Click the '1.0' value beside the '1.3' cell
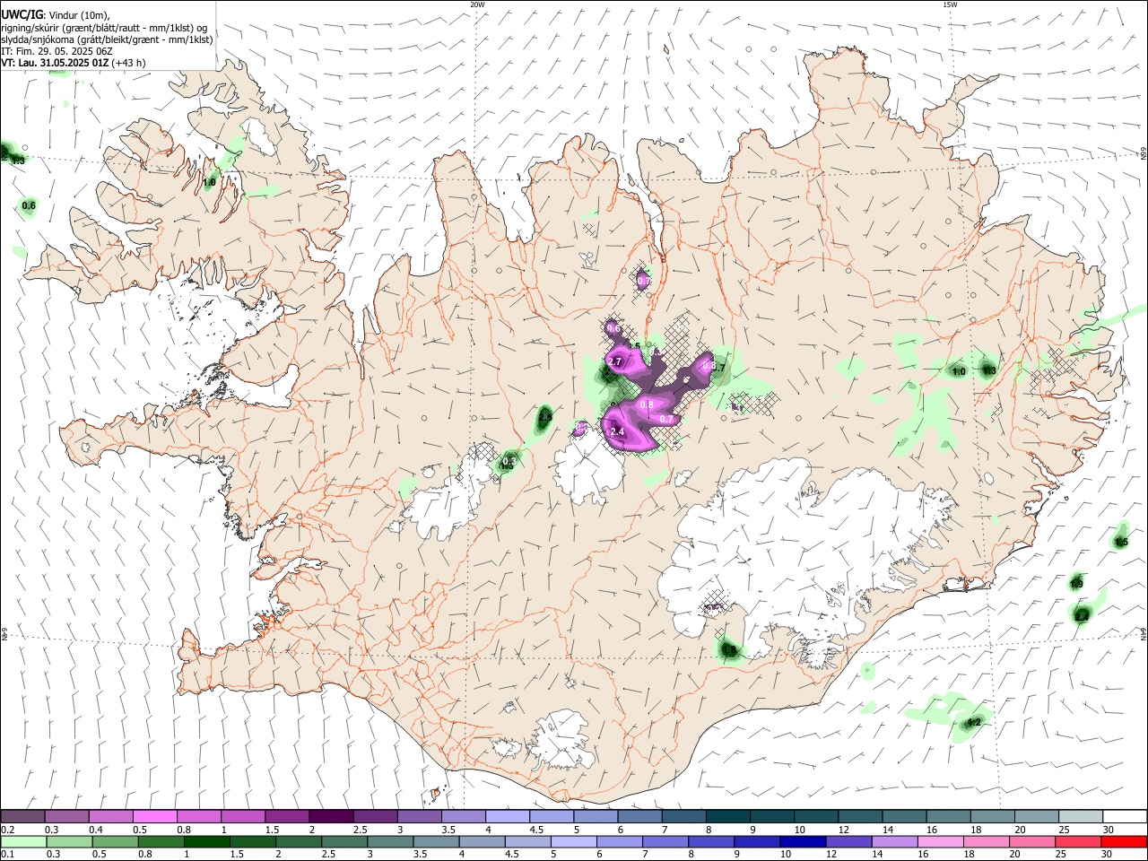1148x861 pixels. pos(958,371)
